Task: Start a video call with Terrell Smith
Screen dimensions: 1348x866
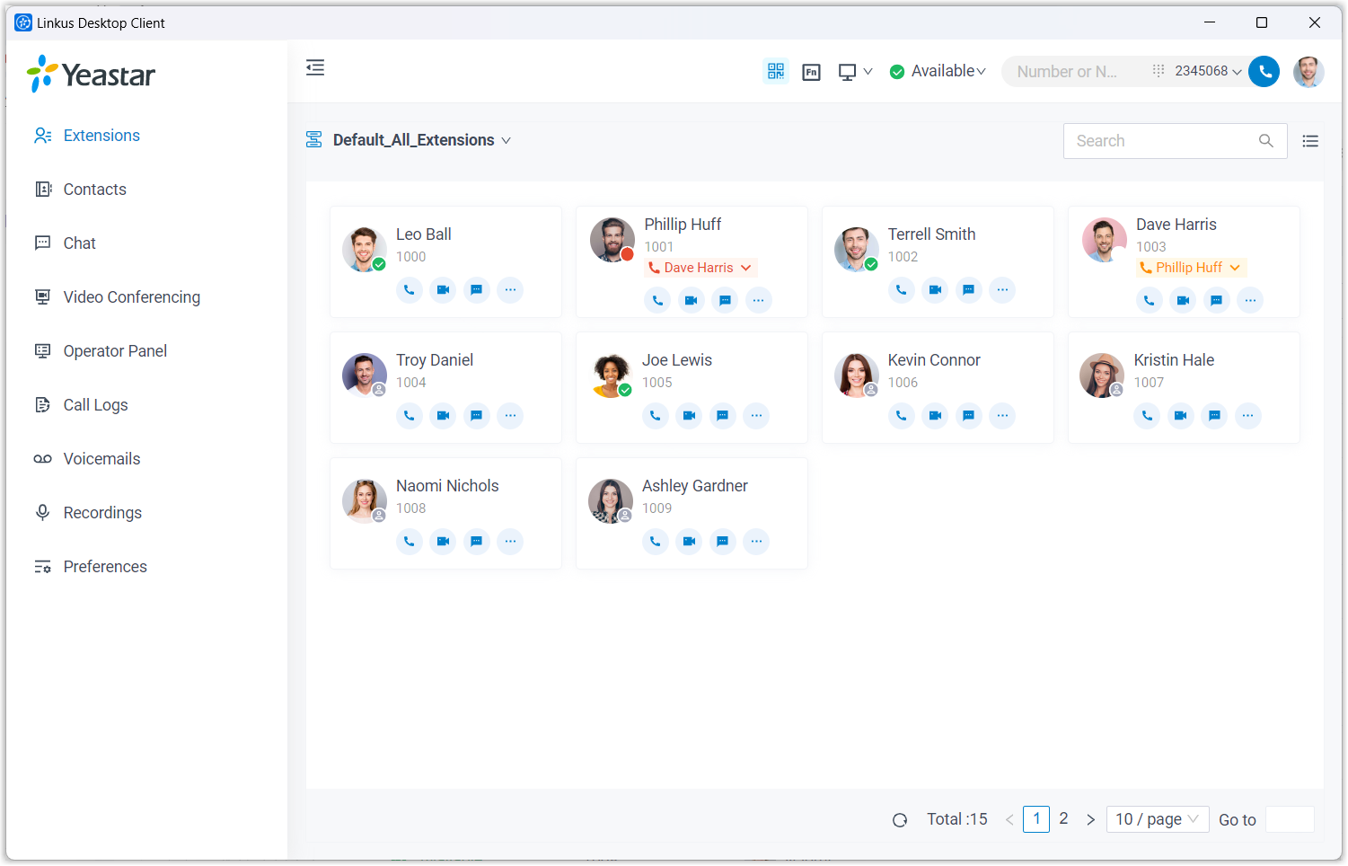Action: pos(935,290)
